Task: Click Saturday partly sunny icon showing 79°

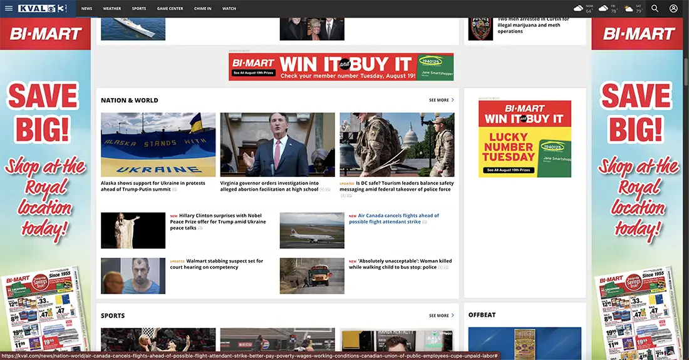Action: [x=629, y=8]
